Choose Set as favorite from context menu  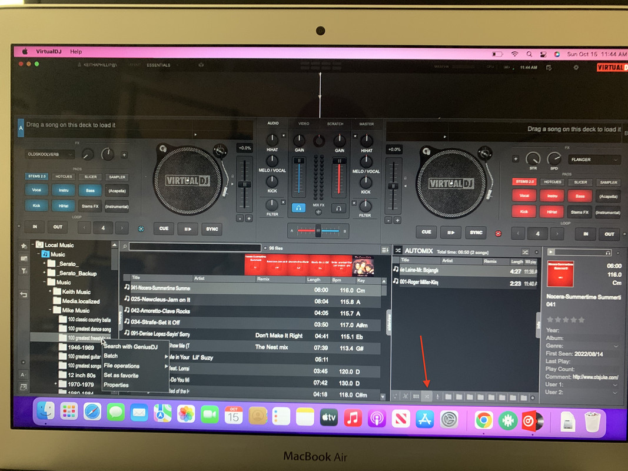click(x=121, y=375)
